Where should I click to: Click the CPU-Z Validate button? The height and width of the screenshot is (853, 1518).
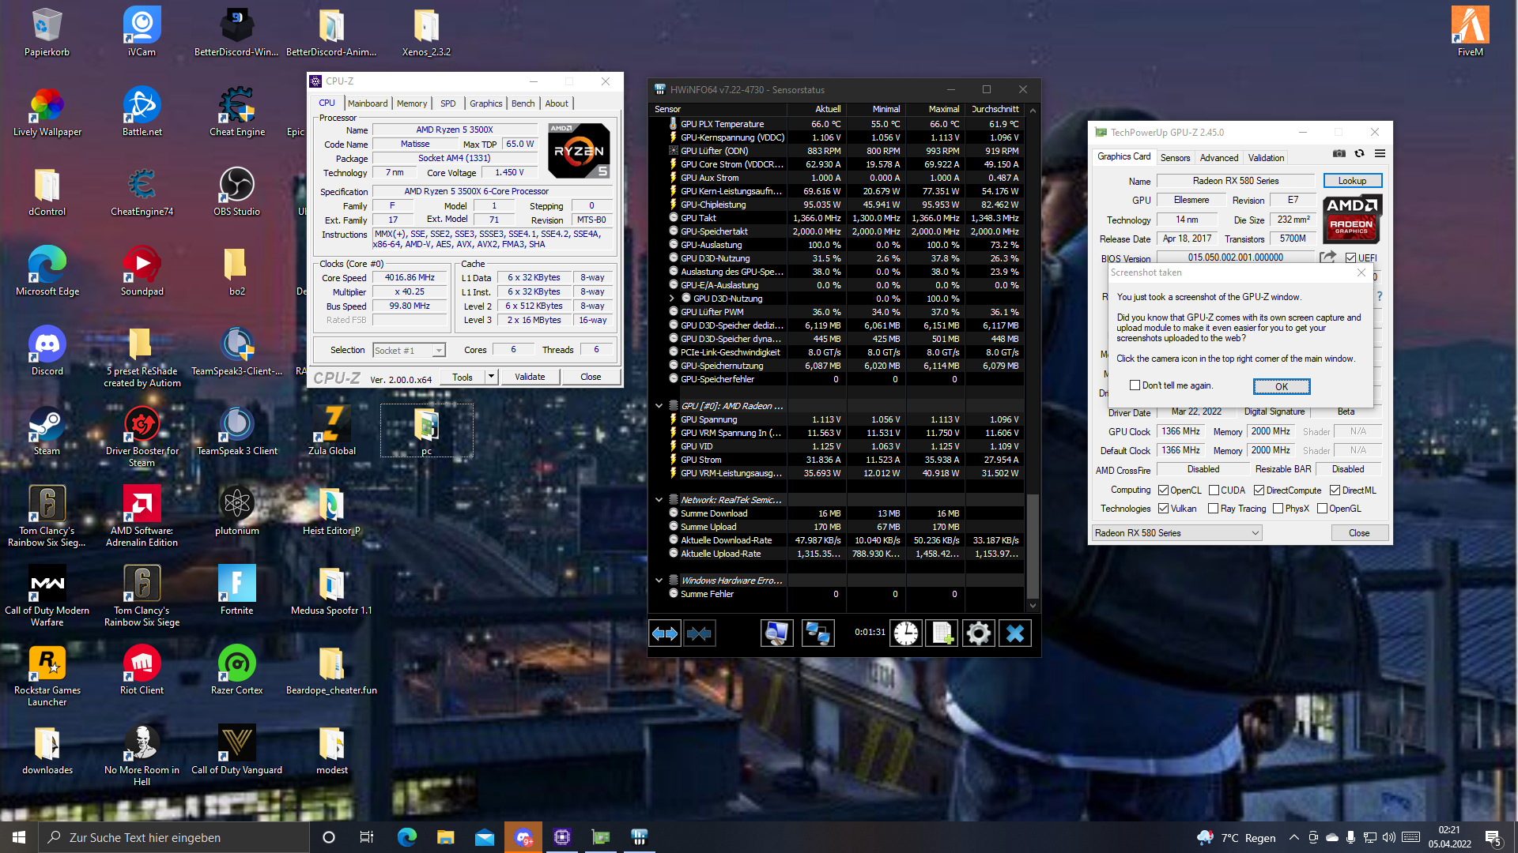tap(530, 377)
